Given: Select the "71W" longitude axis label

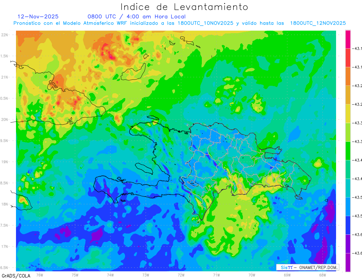Looking at the screenshot, I should point(216,275).
